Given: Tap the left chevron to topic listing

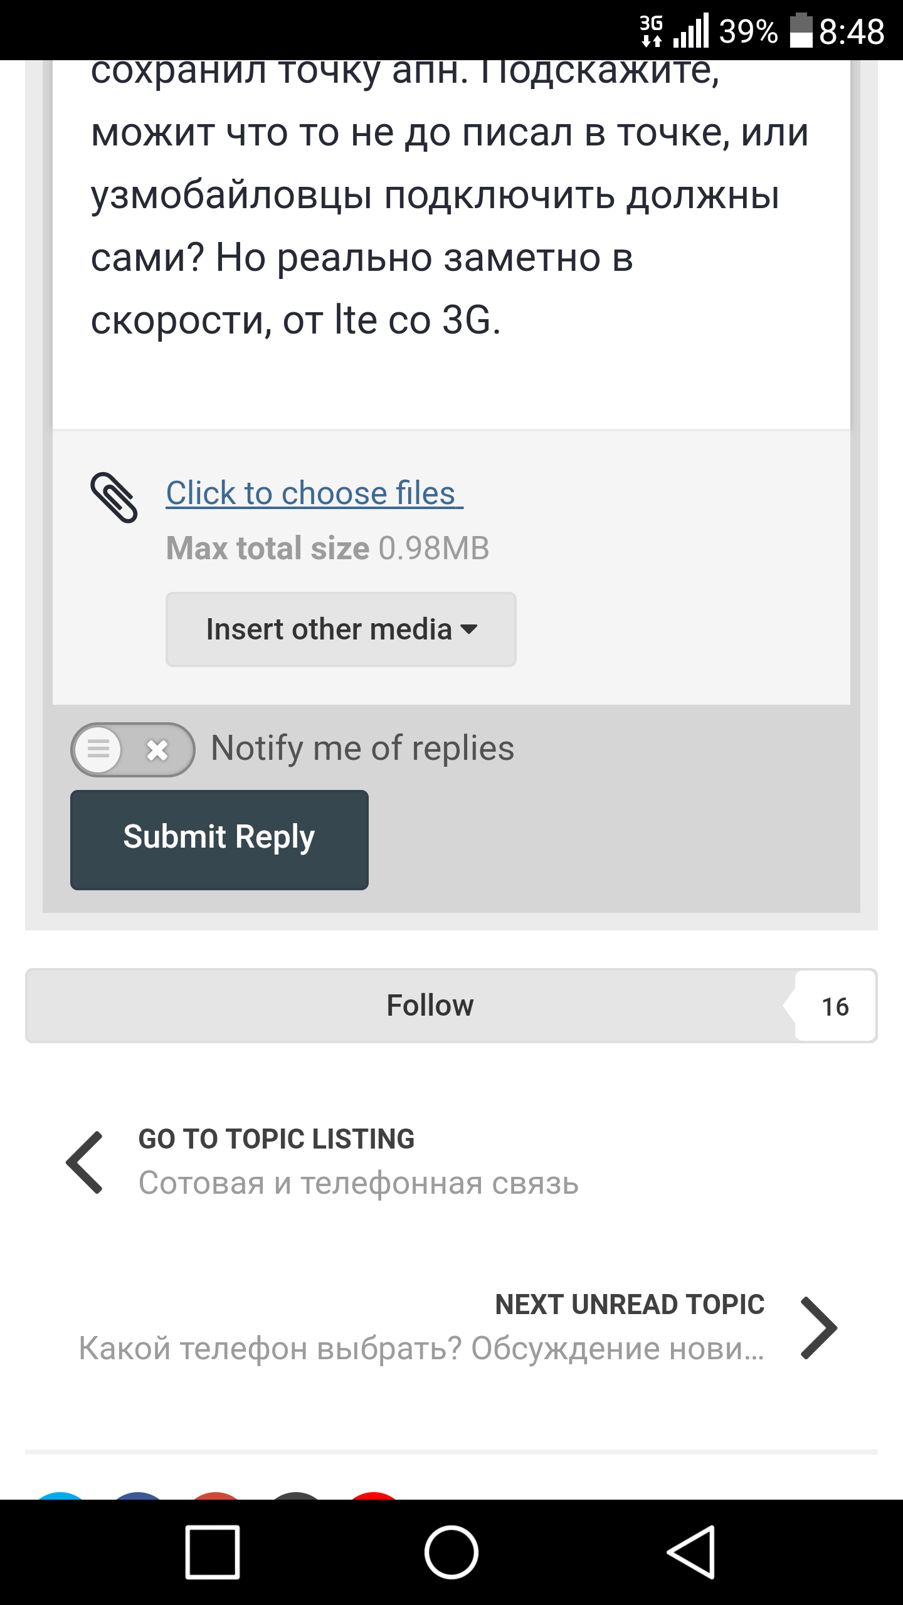Looking at the screenshot, I should (85, 1162).
